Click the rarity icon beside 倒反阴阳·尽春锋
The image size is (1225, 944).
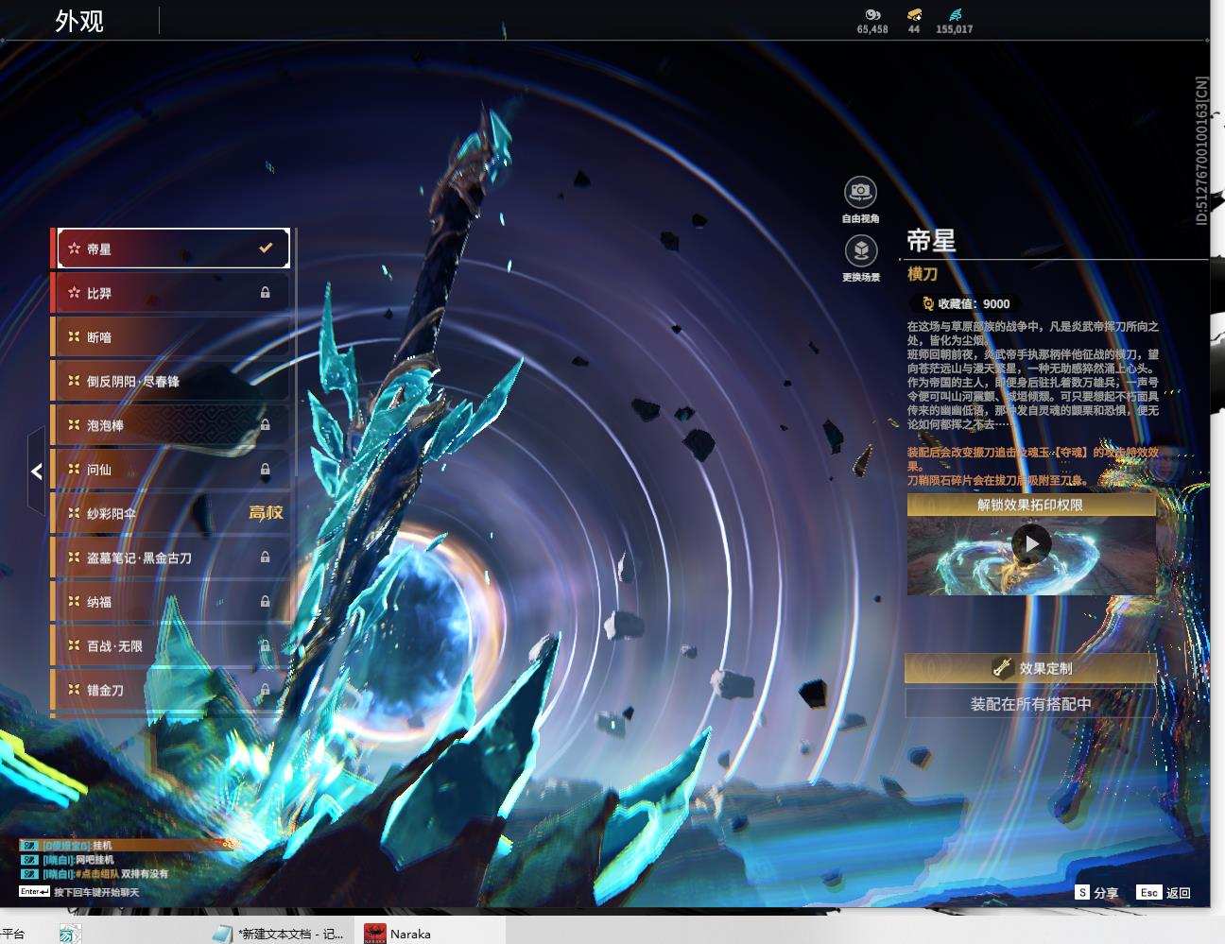pos(74,381)
